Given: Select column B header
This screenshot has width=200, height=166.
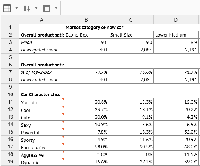Looking at the screenshot, I should coord(86,20).
